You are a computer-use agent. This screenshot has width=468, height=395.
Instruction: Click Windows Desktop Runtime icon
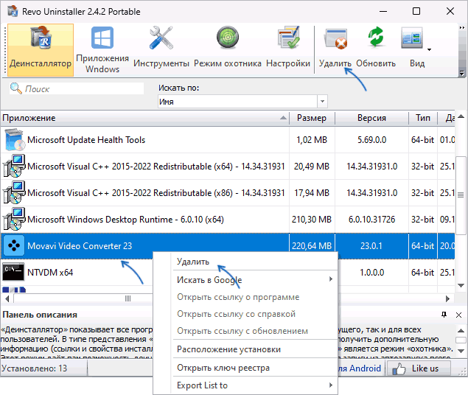14,220
